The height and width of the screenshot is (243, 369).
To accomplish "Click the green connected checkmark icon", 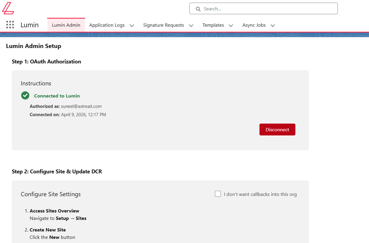I will click(25, 95).
